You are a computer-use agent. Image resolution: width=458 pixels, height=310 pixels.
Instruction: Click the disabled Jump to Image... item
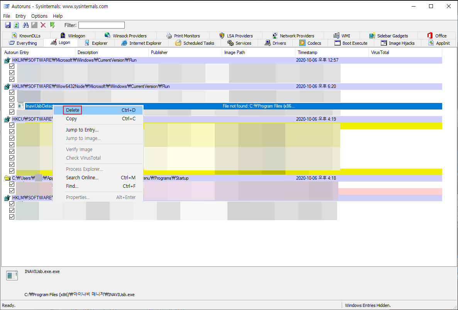point(98,138)
